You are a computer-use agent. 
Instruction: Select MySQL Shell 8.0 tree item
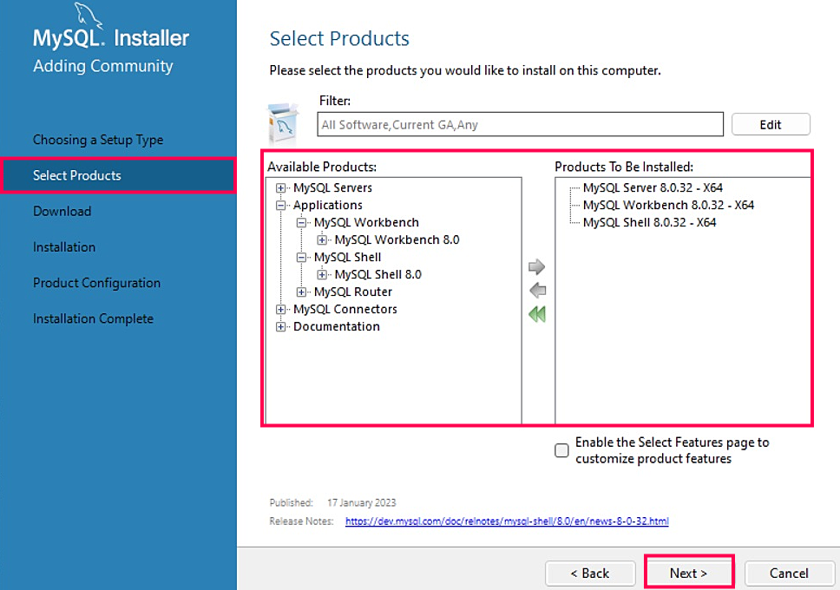point(378,275)
